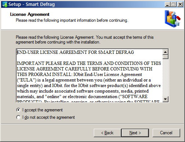Click the END-USER LICENSE AGREEMENT heading line

pyautogui.click(x=75, y=52)
